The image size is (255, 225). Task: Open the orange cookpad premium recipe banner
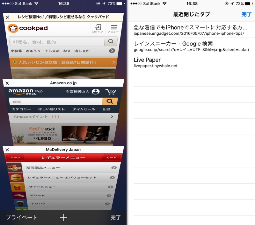[63, 62]
